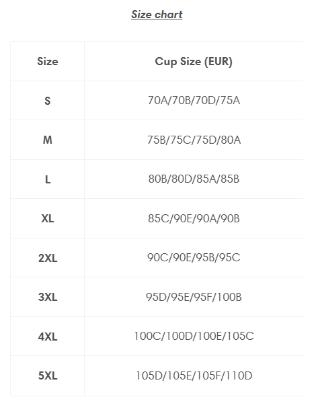The height and width of the screenshot is (401, 318).
Task: Select cup sizes 80B/80D/85A/85B cell
Action: (194, 179)
